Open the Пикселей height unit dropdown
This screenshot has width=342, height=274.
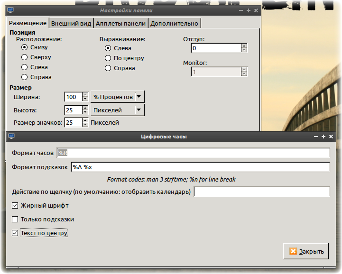tap(118, 110)
